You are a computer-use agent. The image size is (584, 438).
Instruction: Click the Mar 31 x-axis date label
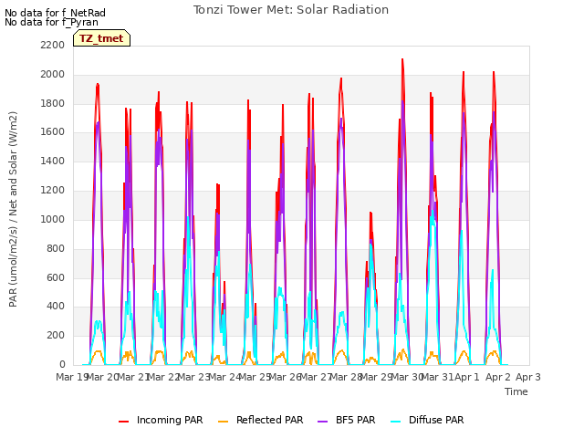pyautogui.click(x=438, y=377)
